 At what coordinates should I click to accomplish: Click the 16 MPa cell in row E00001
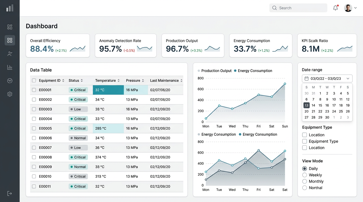[x=136, y=90]
